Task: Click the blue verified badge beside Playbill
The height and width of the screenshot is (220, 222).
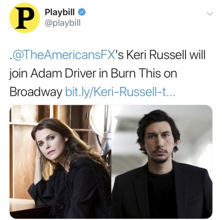Action: 82,12
